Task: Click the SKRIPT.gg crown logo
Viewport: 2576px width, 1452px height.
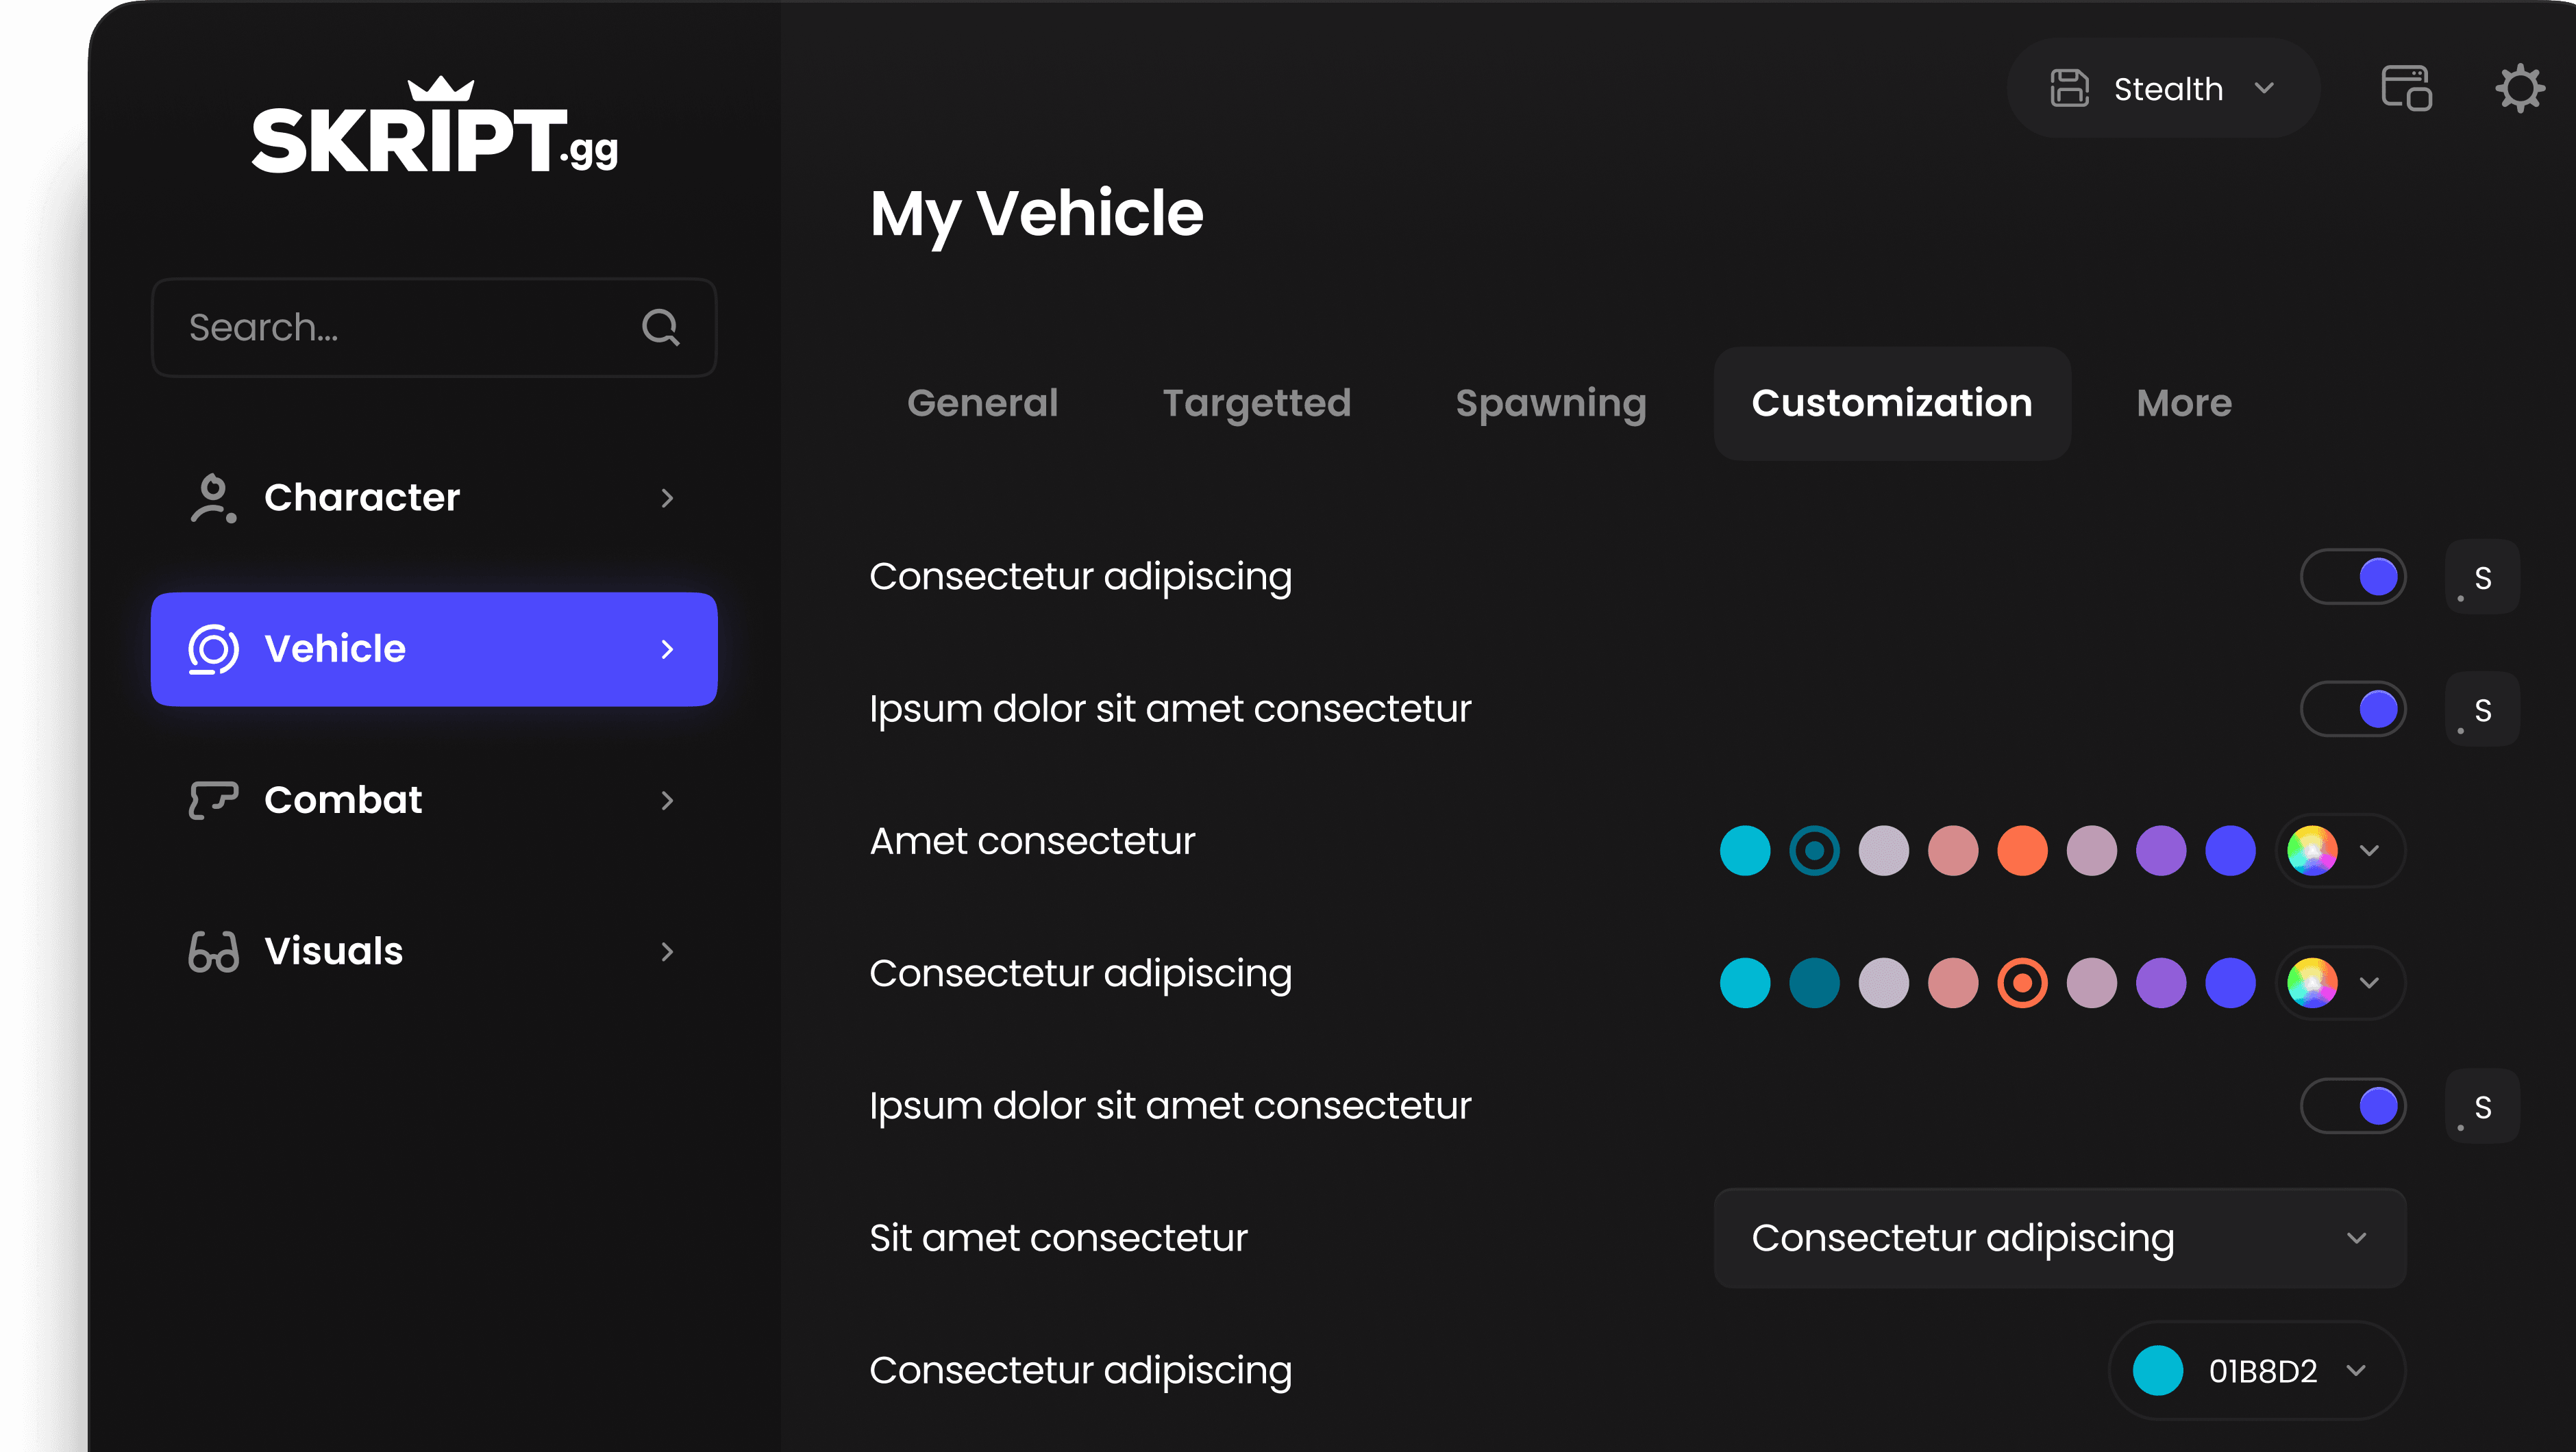Action: [x=435, y=128]
